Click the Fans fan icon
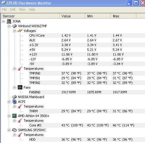Image resolution: width=145 pixels, height=143 pixels. (20, 87)
